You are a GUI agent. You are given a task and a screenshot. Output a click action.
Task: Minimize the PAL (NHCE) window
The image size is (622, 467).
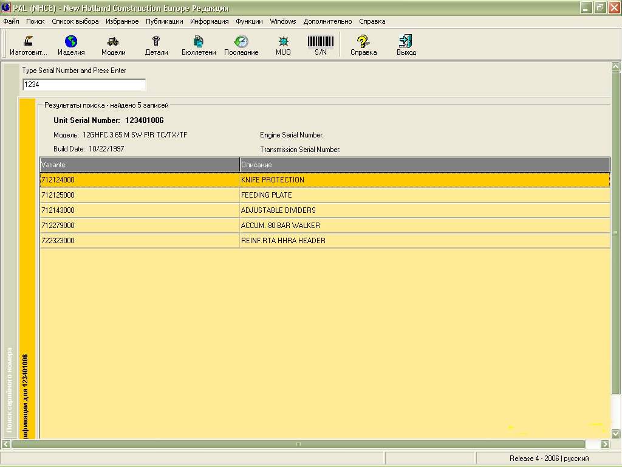tap(586, 7)
